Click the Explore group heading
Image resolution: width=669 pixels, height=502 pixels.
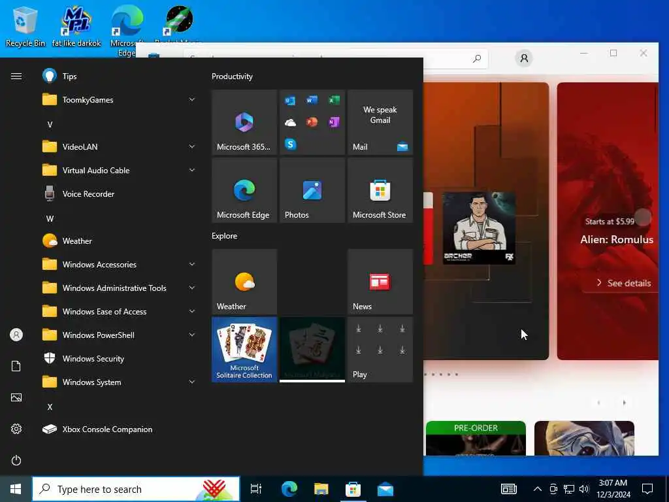225,235
